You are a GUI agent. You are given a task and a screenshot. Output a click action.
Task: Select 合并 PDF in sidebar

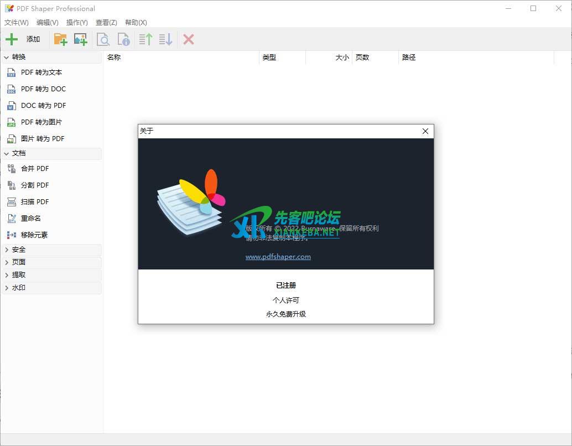[x=35, y=169]
